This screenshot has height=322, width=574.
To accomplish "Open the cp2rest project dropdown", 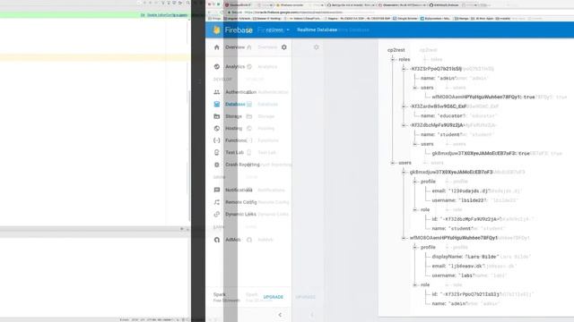I will tap(278, 30).
